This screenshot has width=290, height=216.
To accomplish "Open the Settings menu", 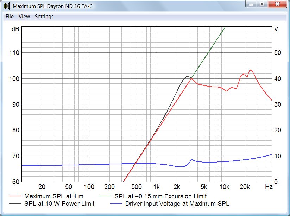I will [44, 17].
